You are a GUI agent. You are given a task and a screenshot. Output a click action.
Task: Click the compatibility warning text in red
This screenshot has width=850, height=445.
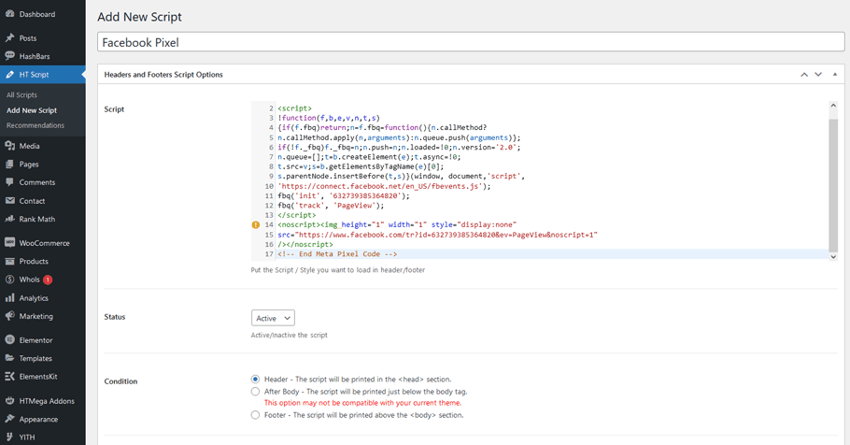pyautogui.click(x=362, y=403)
